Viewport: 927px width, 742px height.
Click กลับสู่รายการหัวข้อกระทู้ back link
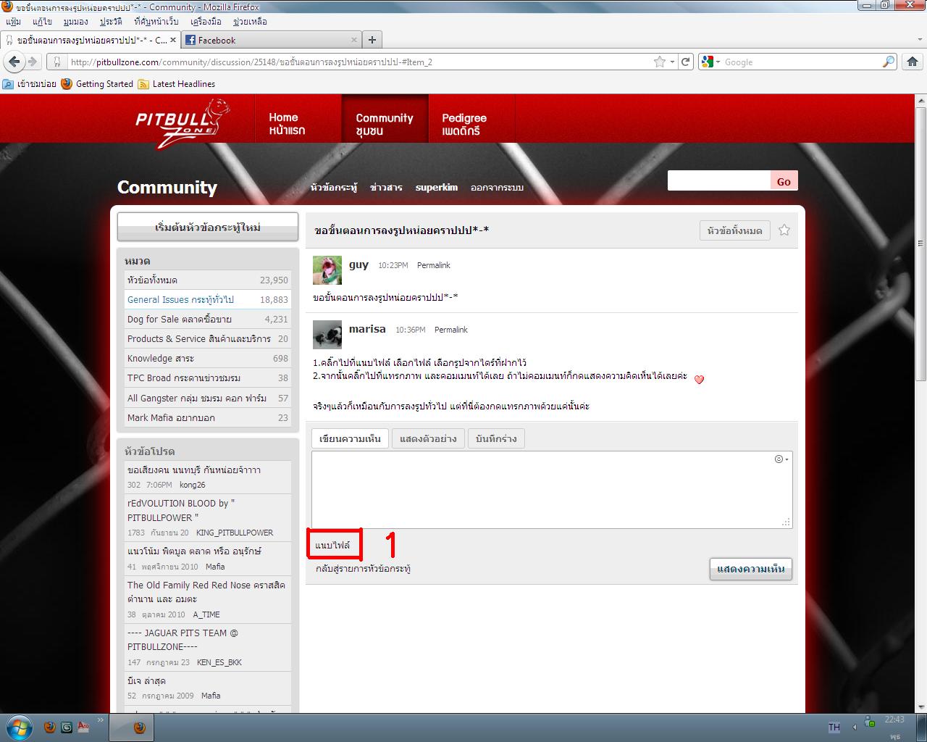point(364,569)
